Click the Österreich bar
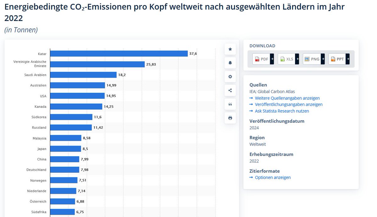377x217 pixels. point(63,201)
